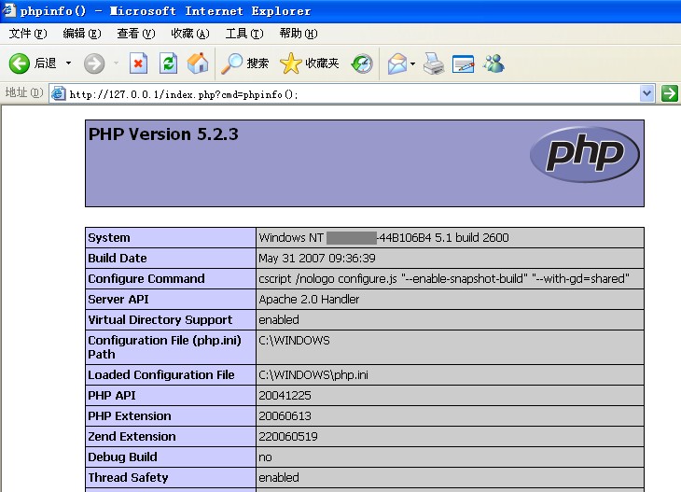Click the green Go arrow button
The height and width of the screenshot is (492, 681).
(x=669, y=93)
